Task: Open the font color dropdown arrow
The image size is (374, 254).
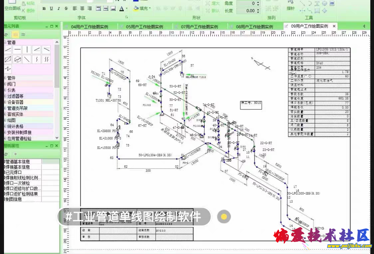Action: tap(127, 9)
